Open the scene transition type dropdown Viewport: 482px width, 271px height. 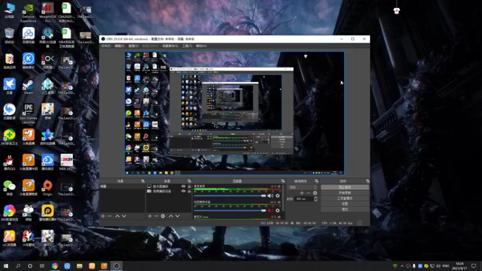pos(302,187)
